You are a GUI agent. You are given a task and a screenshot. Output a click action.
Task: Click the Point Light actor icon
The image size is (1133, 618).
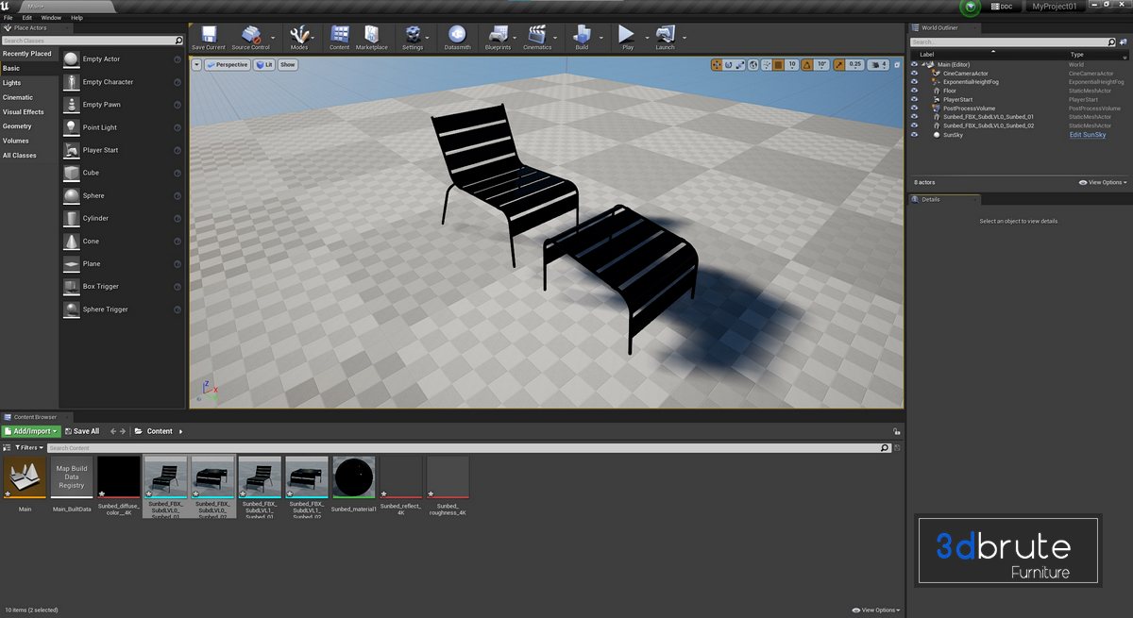(73, 127)
